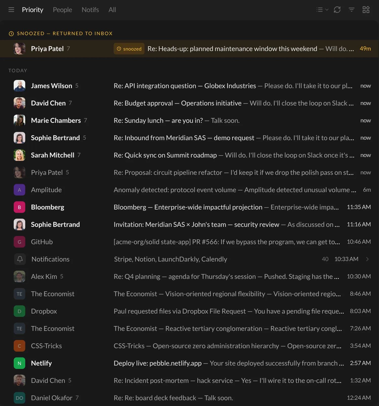Open the apps grid icon
Screen dimensions: 379x406
tap(366, 10)
